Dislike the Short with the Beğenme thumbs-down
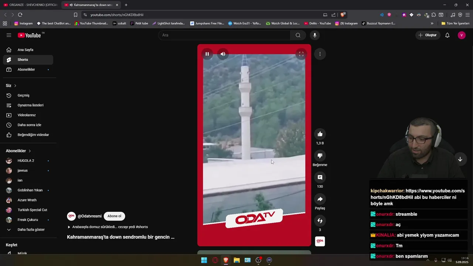 click(320, 156)
